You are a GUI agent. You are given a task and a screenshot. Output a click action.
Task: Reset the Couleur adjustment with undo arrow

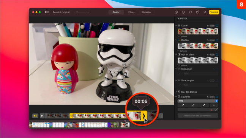tap(208, 40)
